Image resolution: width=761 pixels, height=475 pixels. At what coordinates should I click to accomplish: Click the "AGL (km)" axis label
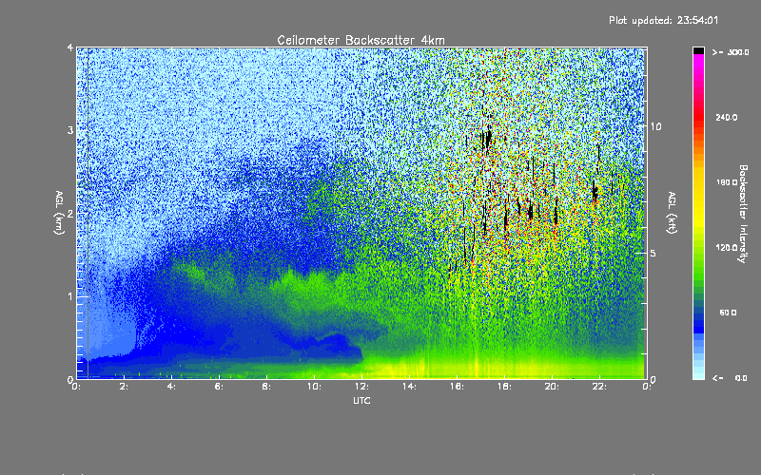[59, 213]
